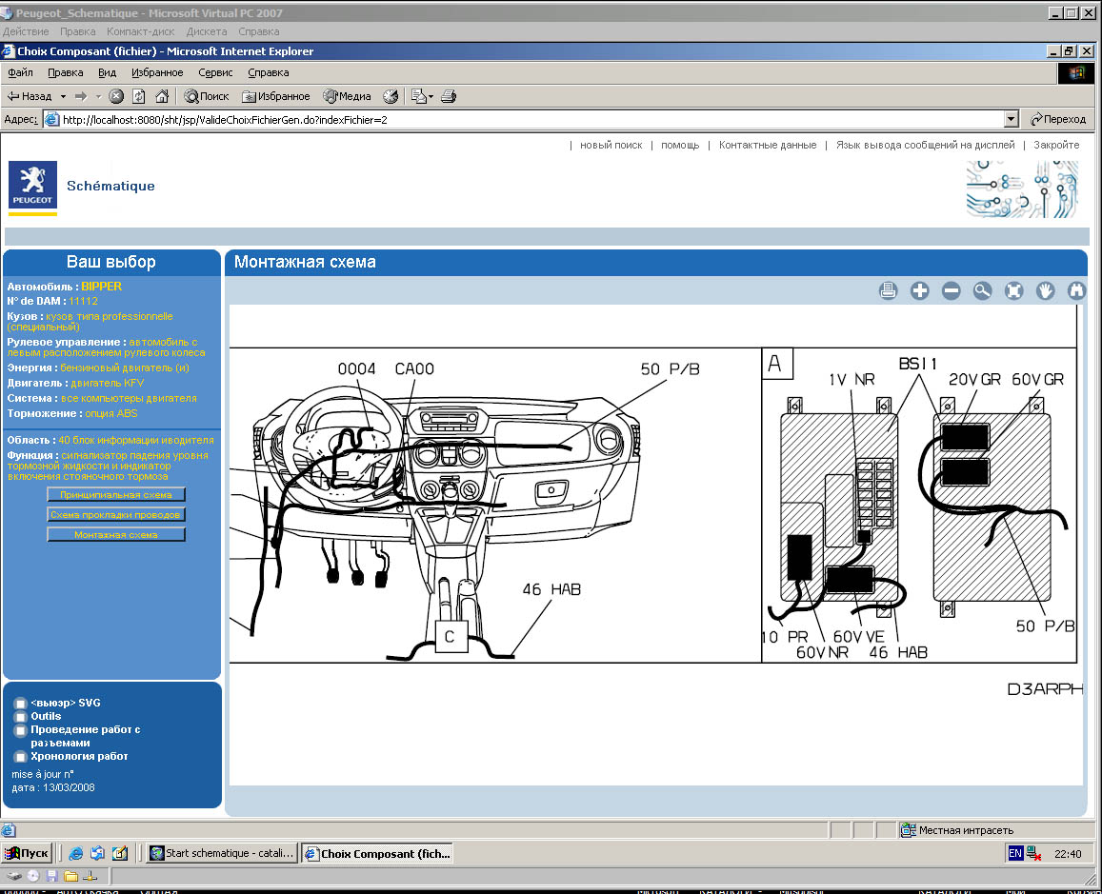Screen dimensions: 1102x894
Task: Click the Пуск start button
Action: coord(27,854)
